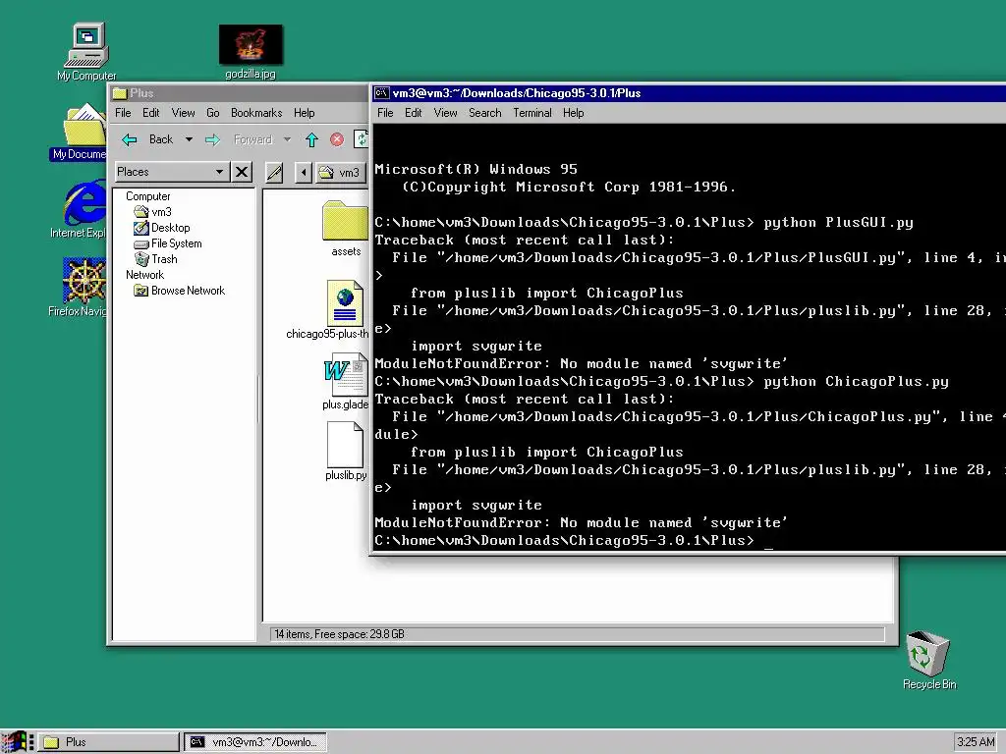The image size is (1006, 754).
Task: Open Help menu in terminal window
Action: pos(573,113)
